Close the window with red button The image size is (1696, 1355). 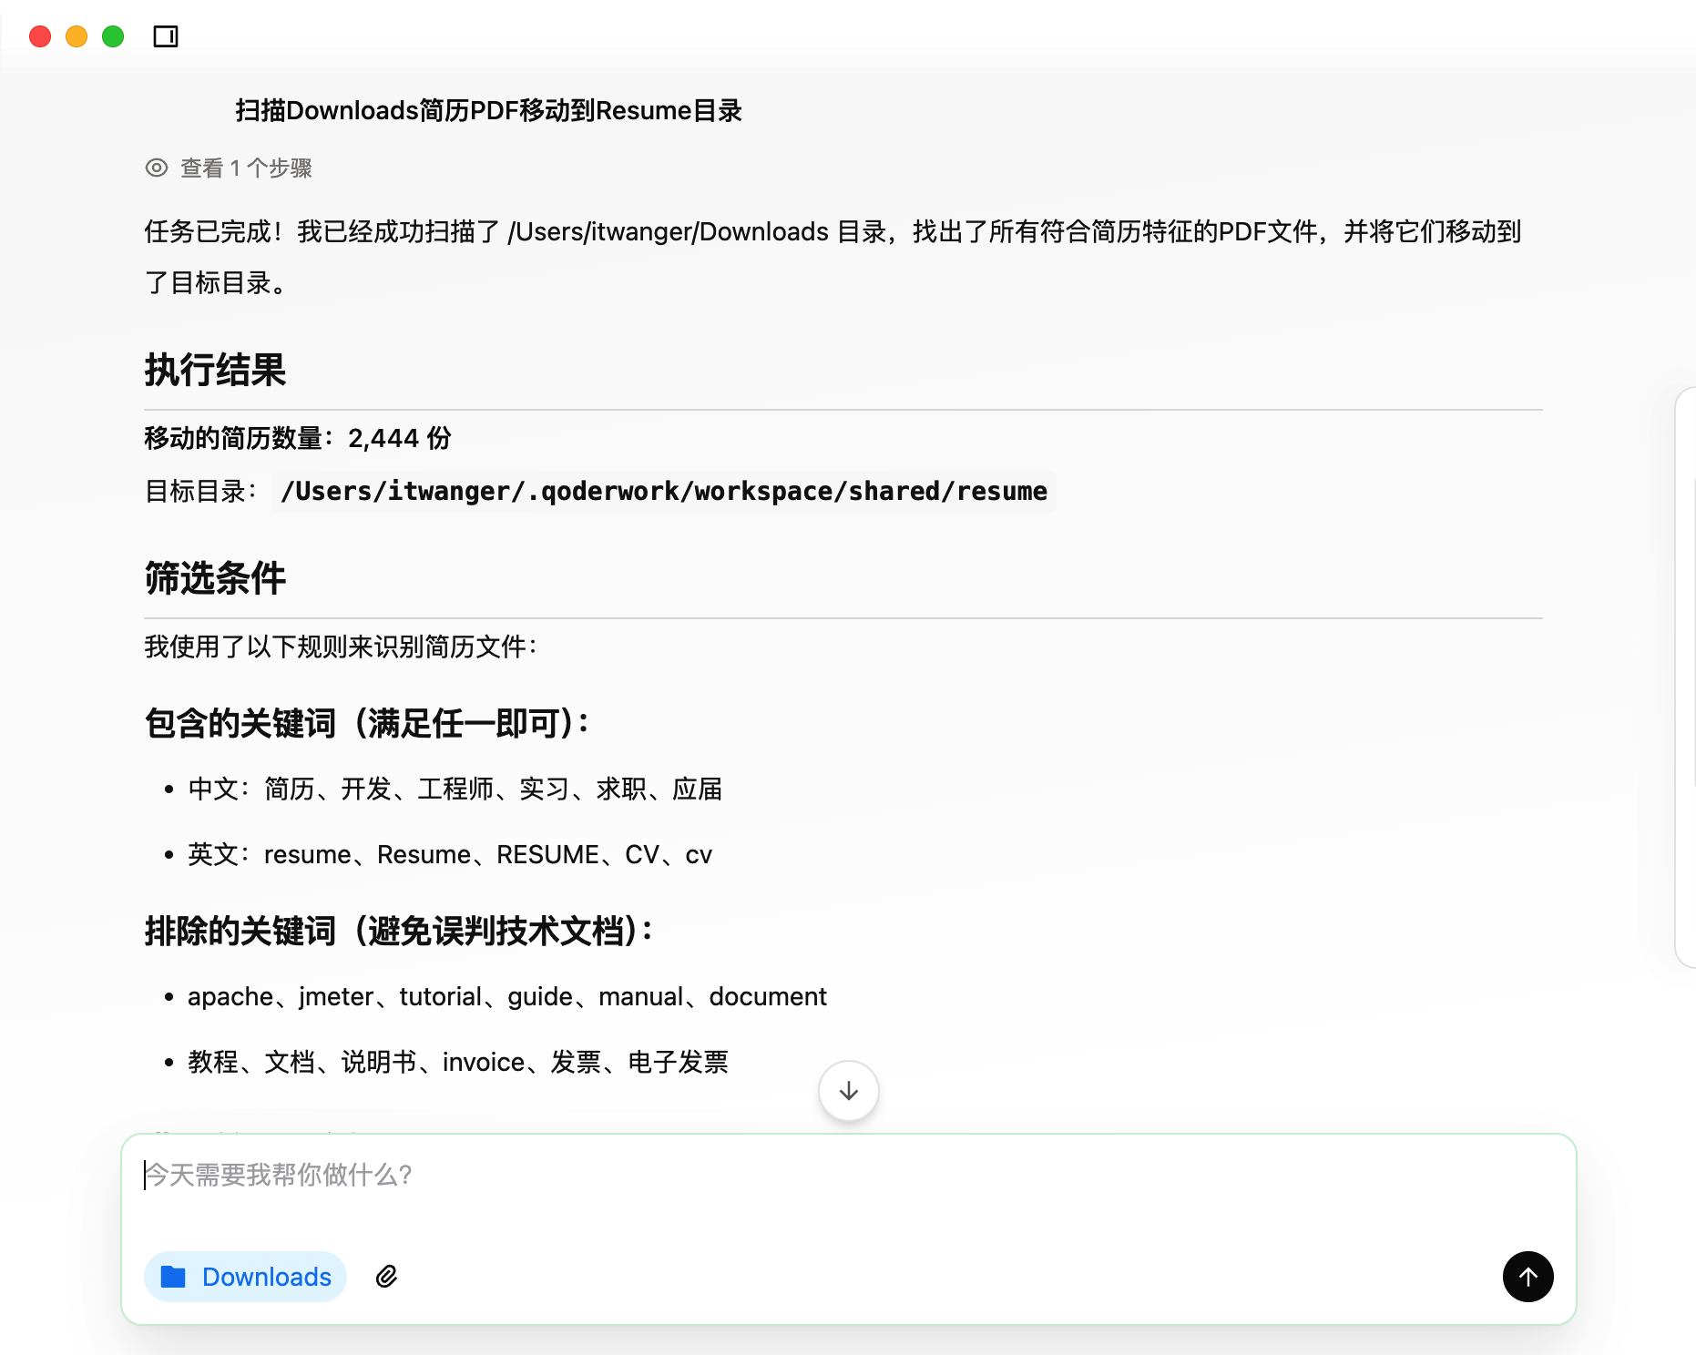point(40,36)
